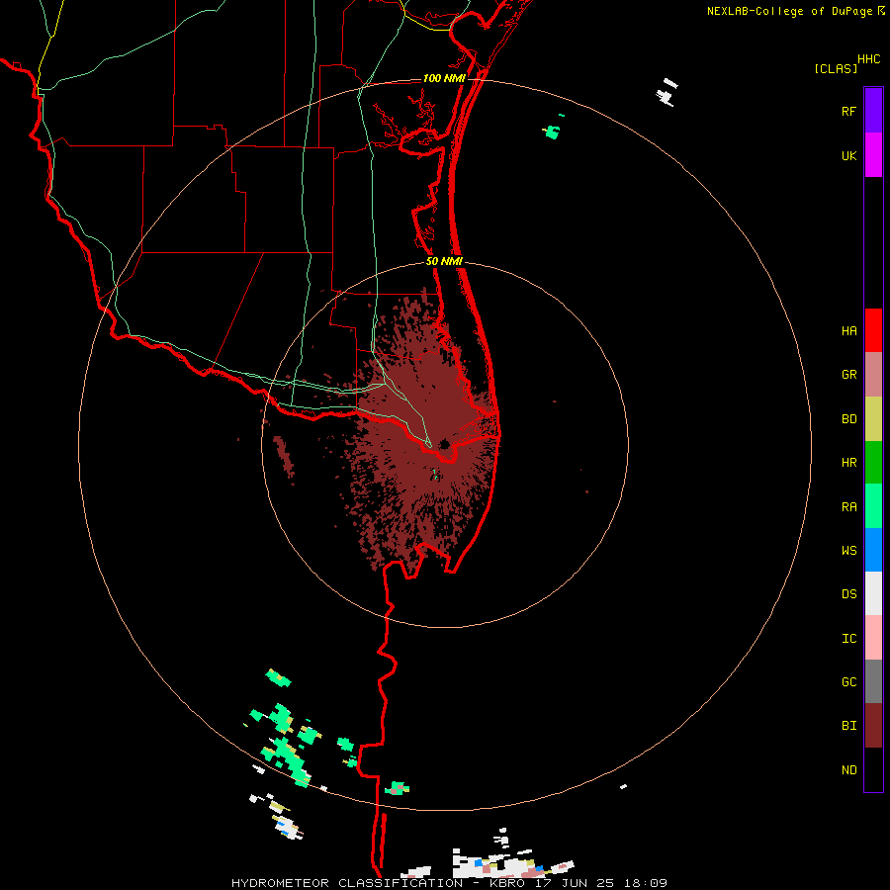Click the ND black legend block
This screenshot has width=890, height=890.
pyautogui.click(x=873, y=769)
